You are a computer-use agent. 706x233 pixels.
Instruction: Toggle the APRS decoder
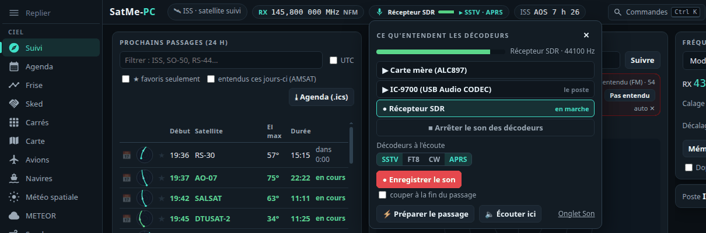pos(458,159)
